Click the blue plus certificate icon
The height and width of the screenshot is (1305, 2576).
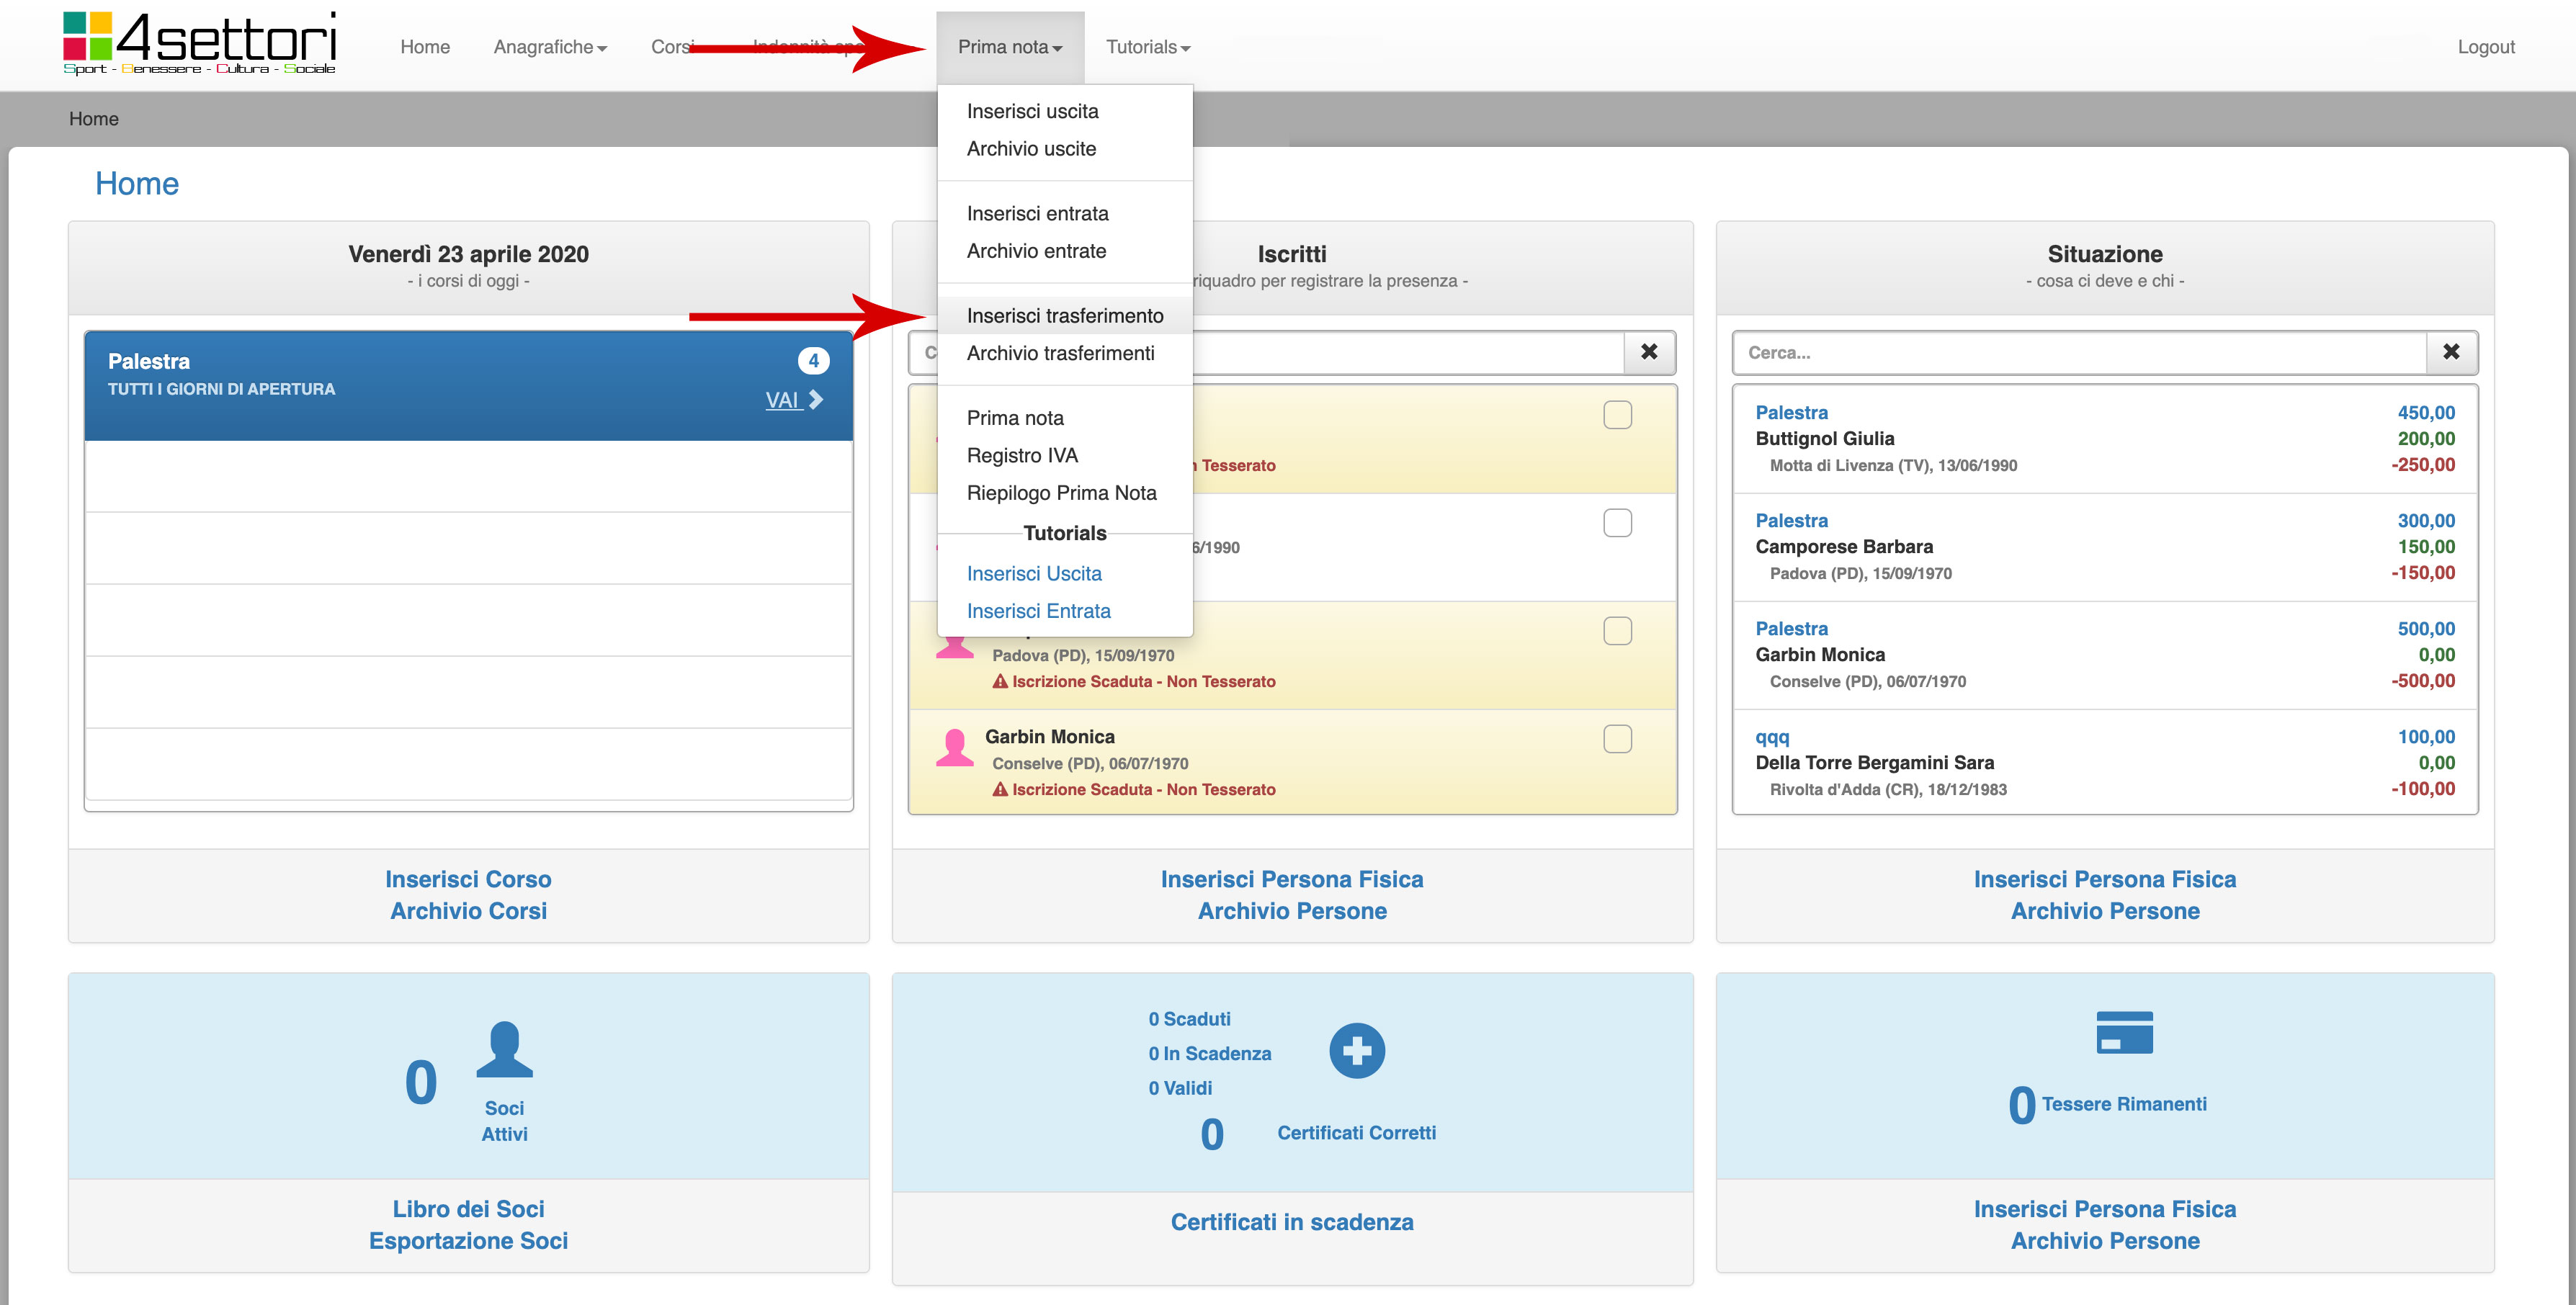pos(1356,1051)
